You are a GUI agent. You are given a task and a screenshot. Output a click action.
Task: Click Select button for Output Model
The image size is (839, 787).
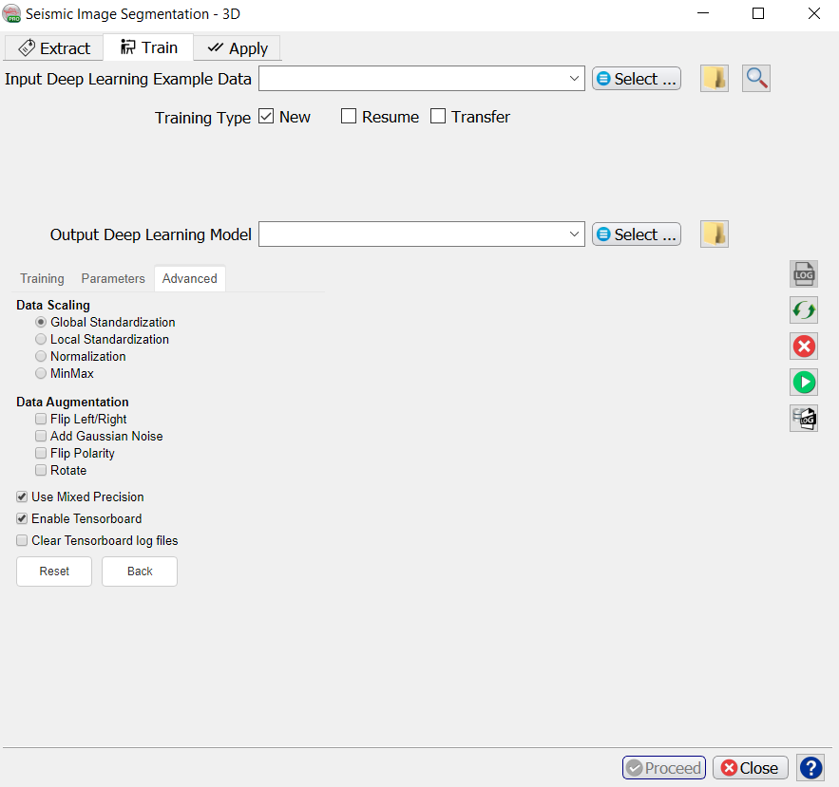click(x=636, y=234)
